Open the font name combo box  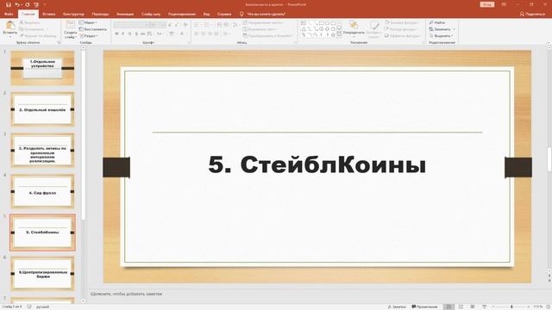(132, 25)
